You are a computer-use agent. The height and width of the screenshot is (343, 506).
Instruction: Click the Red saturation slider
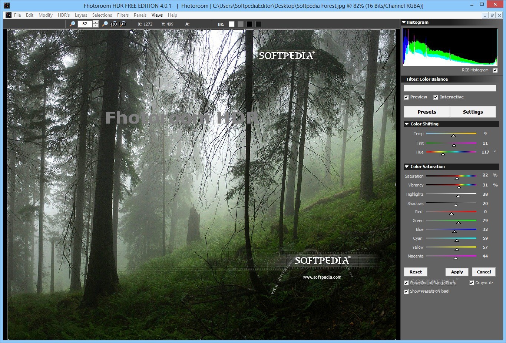click(x=451, y=212)
